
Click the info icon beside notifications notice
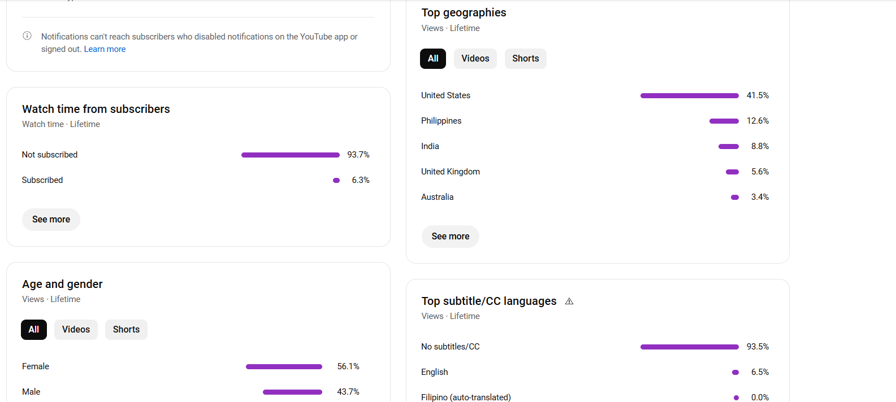coord(27,36)
